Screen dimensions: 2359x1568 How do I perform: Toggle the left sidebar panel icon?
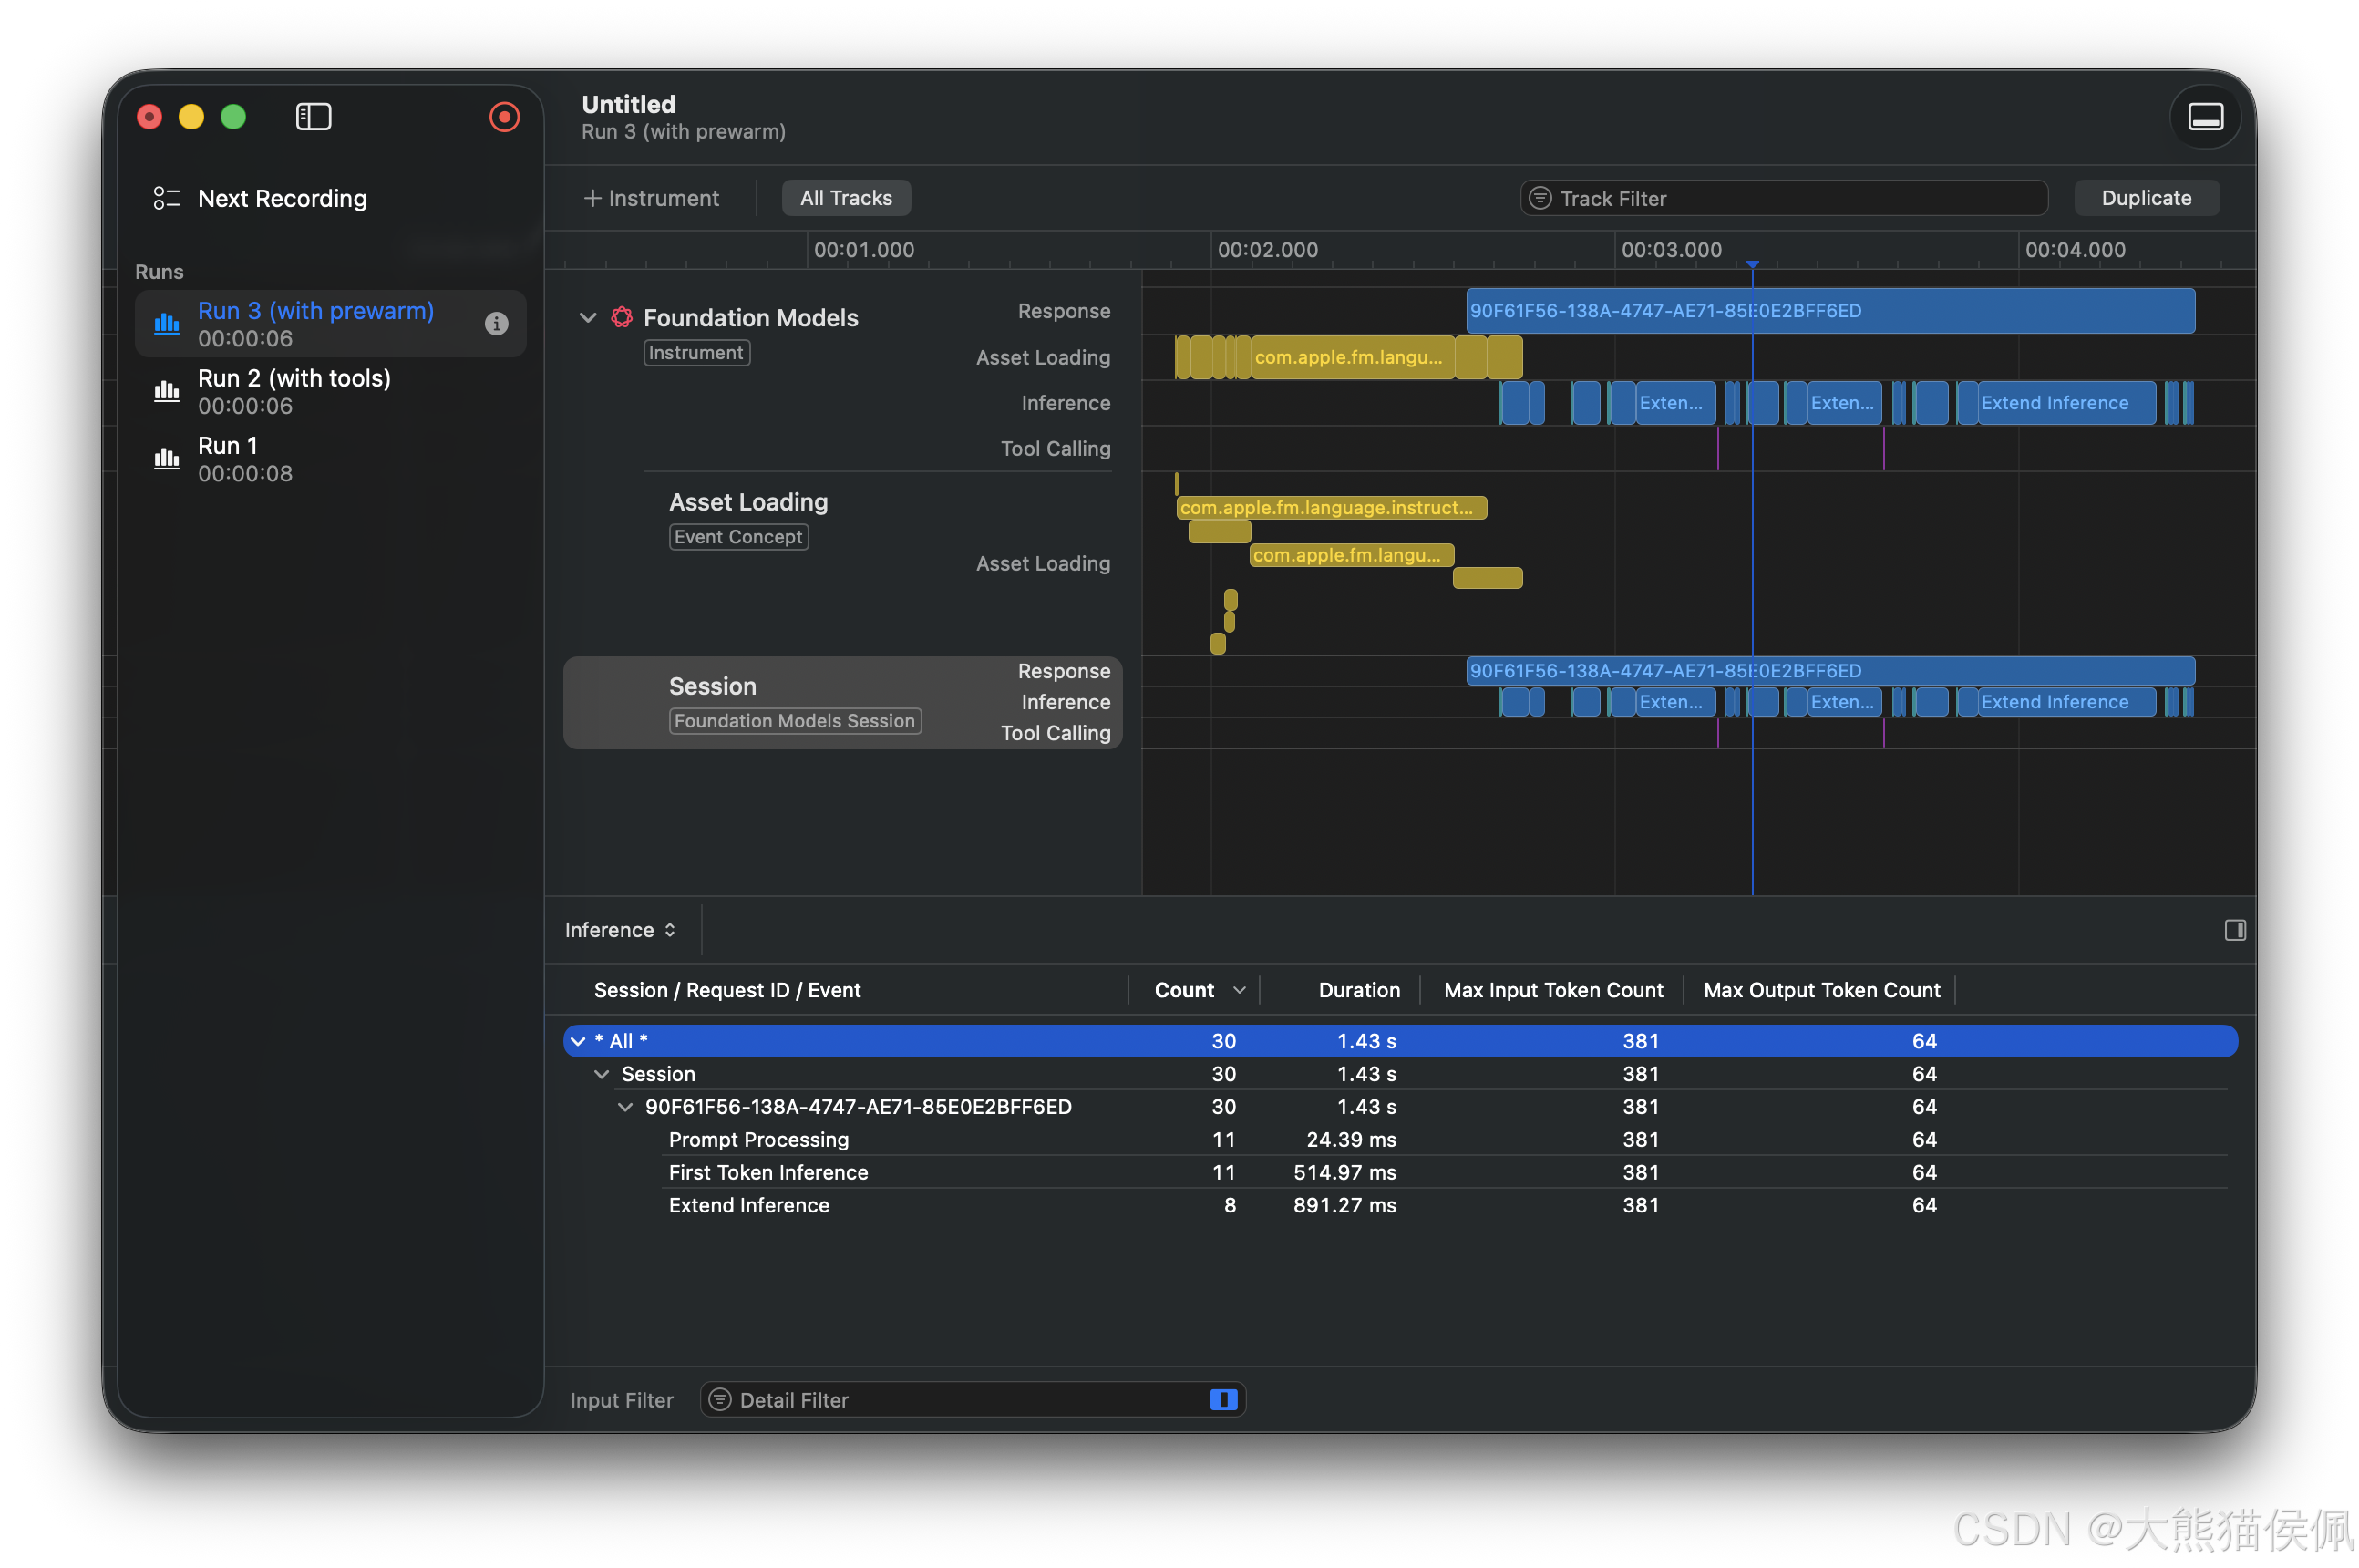313,117
